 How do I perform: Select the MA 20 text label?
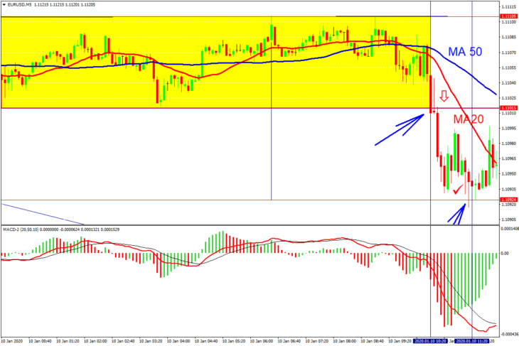[x=469, y=119]
